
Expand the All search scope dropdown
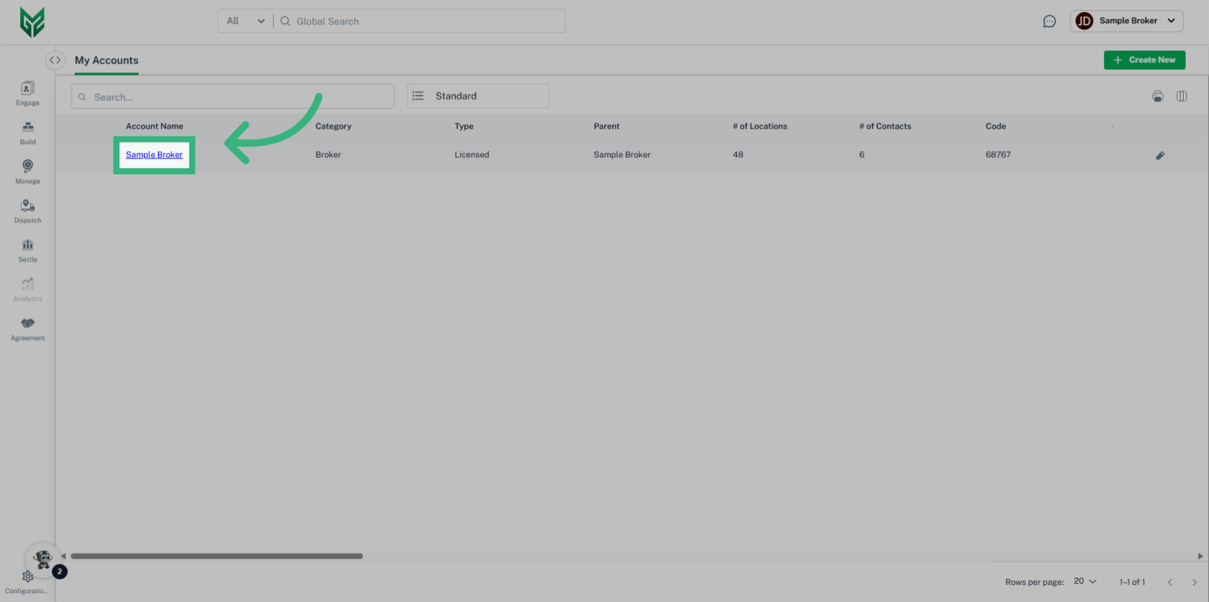point(244,20)
